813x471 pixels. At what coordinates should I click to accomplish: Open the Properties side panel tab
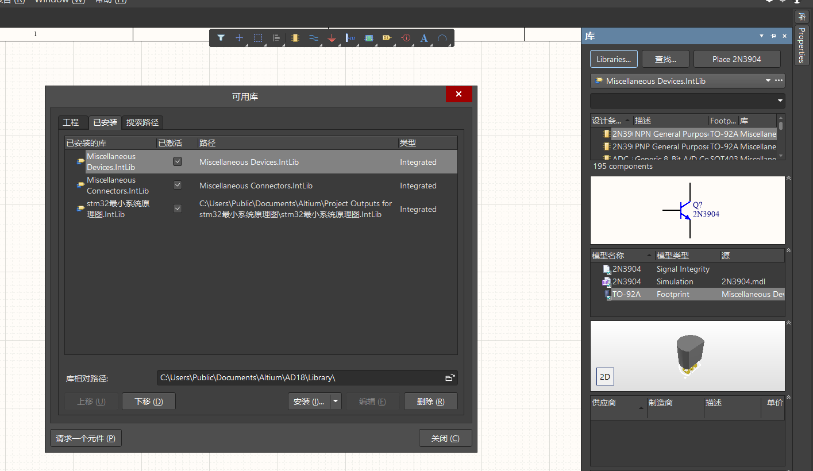coord(802,45)
